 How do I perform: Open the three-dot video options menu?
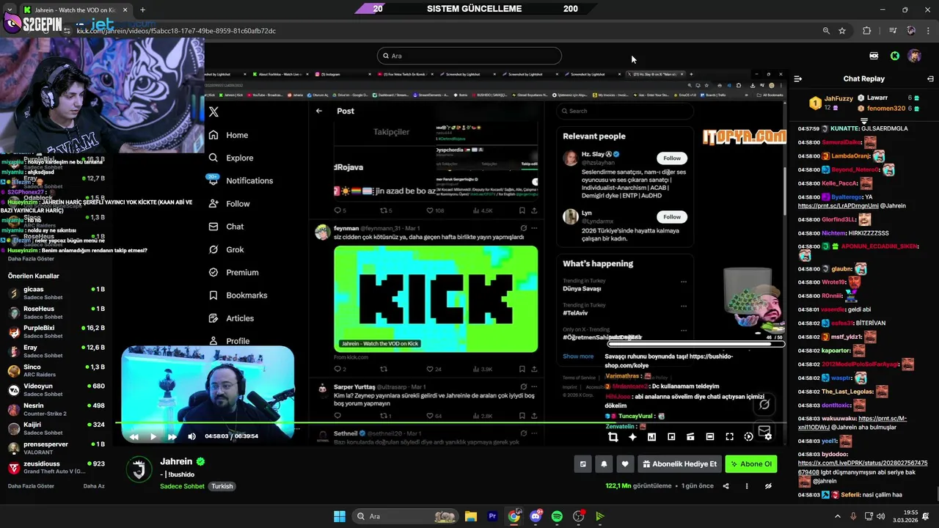747,486
